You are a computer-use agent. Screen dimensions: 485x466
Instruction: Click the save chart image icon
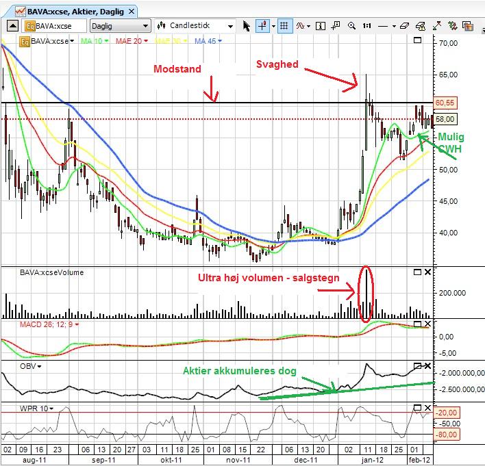tap(468, 26)
